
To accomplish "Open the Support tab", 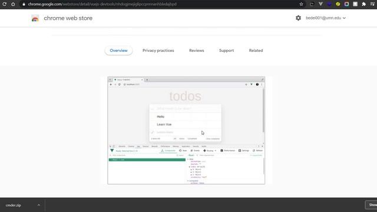I will pos(226,51).
